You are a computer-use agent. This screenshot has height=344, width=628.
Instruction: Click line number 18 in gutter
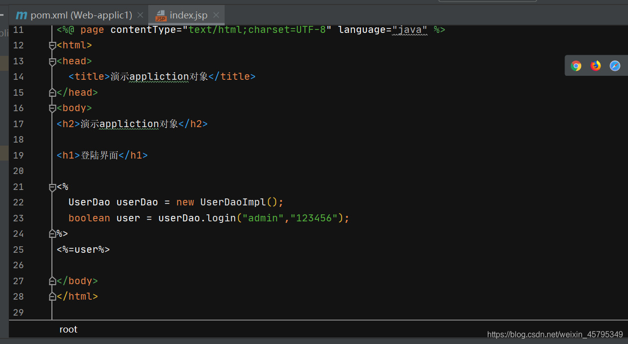[x=18, y=140]
